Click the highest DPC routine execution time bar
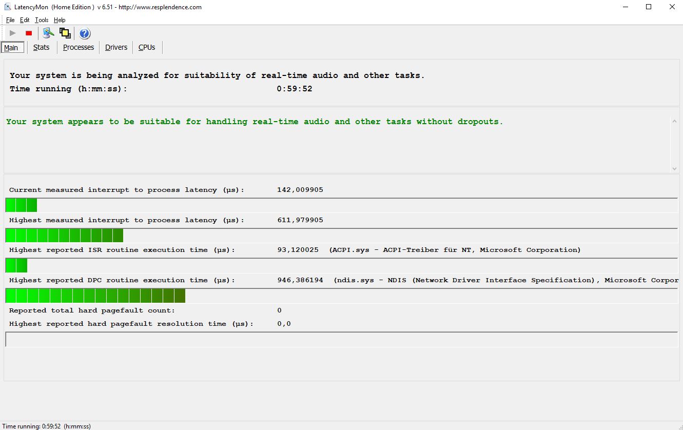 coord(95,296)
